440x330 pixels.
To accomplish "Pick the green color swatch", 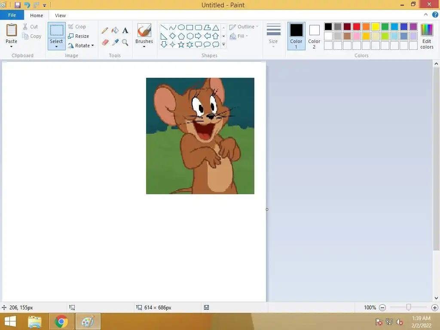I will (385, 27).
